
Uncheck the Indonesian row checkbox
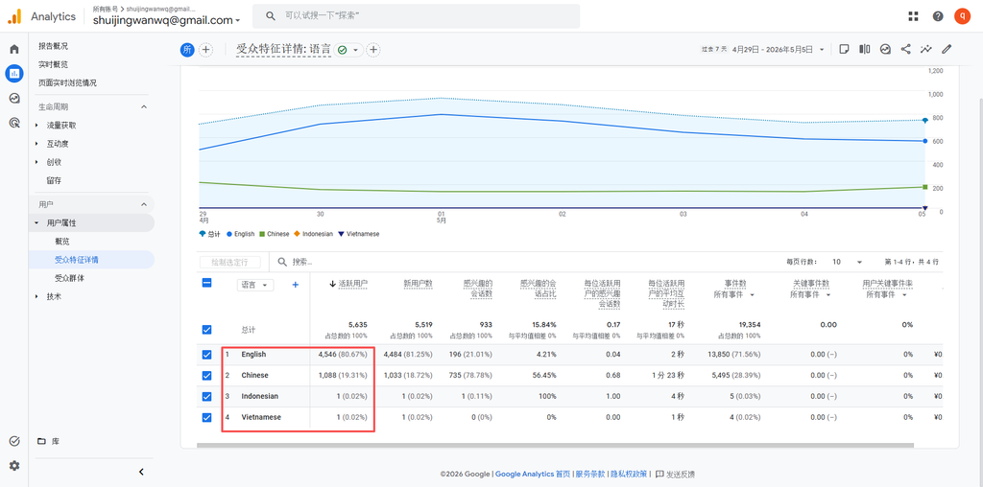[x=207, y=396]
